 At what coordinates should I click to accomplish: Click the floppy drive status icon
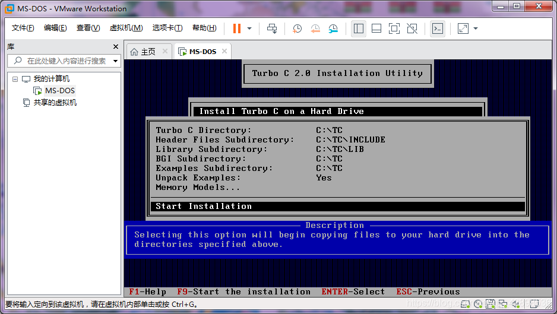click(x=490, y=304)
